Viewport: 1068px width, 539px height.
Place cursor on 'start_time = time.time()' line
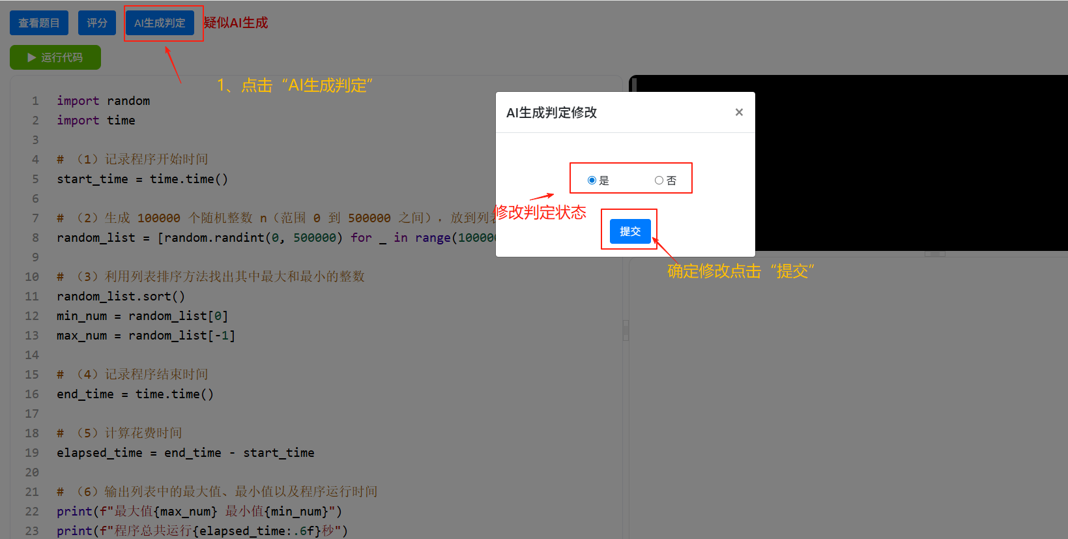pos(142,179)
